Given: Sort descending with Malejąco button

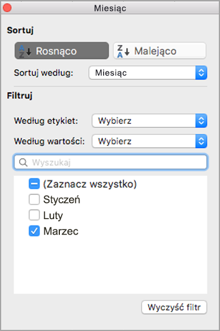Looking at the screenshot, I should point(160,51).
